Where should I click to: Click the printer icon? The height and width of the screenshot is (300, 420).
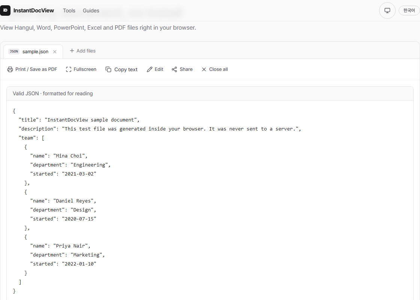(x=10, y=69)
